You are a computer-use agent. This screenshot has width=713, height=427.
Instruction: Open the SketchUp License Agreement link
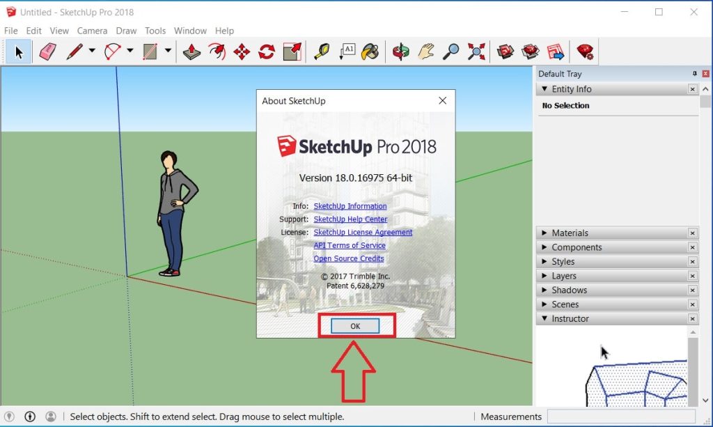pyautogui.click(x=363, y=233)
